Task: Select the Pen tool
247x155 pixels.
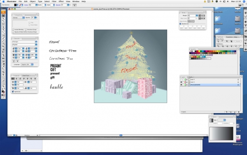Action: pyautogui.click(x=3, y=27)
